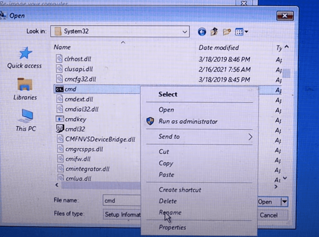Screen dimensions: 319x237
Task: Click the Up One Level folder icon
Action: tap(214, 32)
